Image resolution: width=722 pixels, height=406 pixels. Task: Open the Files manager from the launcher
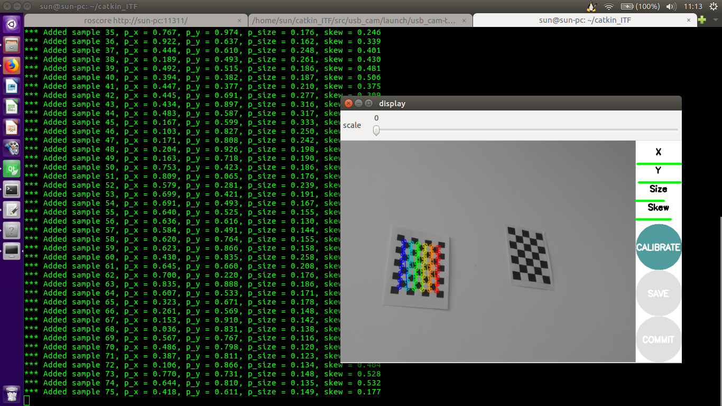pyautogui.click(x=12, y=45)
